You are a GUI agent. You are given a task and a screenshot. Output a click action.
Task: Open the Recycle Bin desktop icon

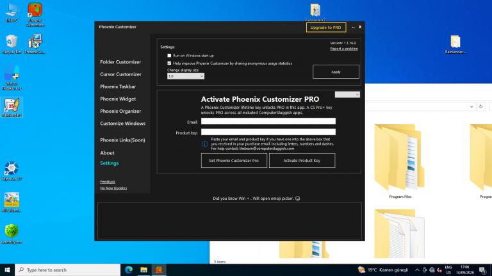12,44
